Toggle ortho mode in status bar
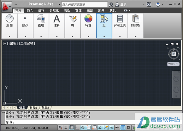Image resolution: width=183 pixels, height=131 pixels. [77, 128]
